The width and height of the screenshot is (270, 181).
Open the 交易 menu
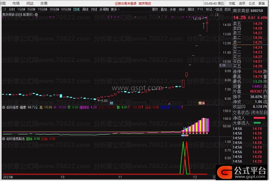click(x=44, y=3)
